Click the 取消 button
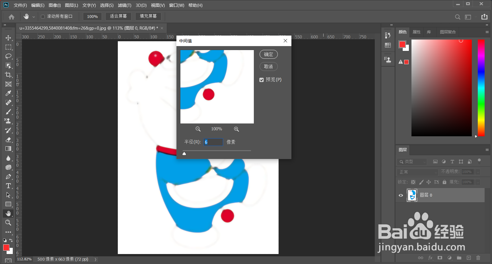Viewport: 492px width, 264px height. [x=268, y=67]
